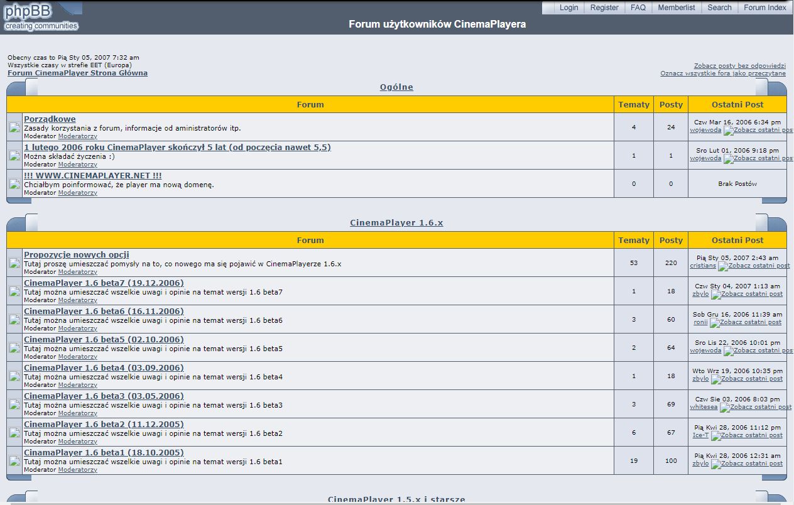794x505 pixels.
Task: Open whitesea user profile
Action: tap(704, 406)
